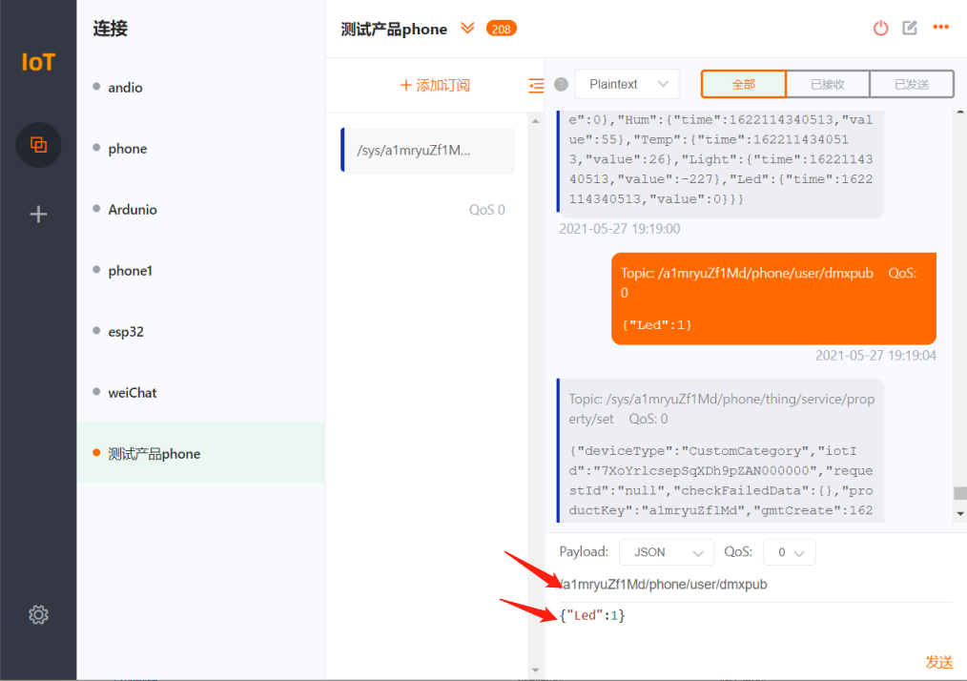Open the more options three-dots menu
Image resolution: width=967 pixels, height=681 pixels.
940,27
